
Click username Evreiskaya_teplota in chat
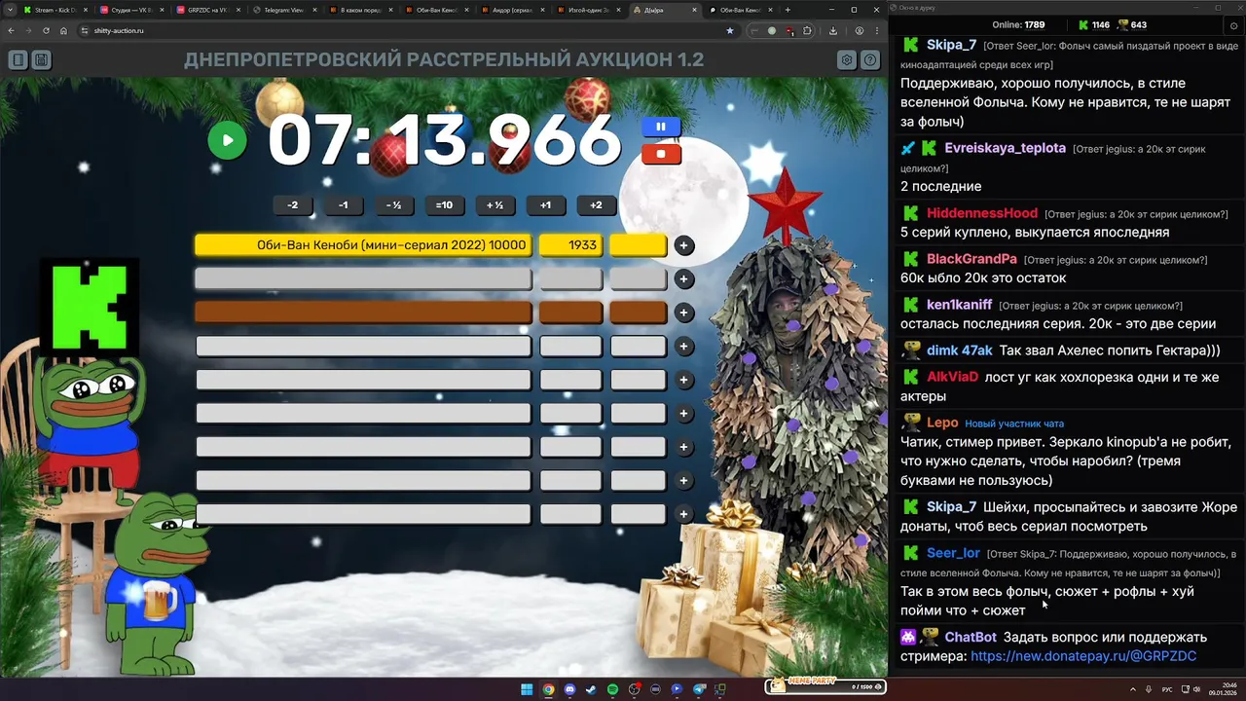point(1005,148)
